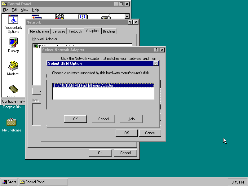Viewport: 248px width, 186px height.
Task: Close the Select OEM Option dialog
Action: 156,64
